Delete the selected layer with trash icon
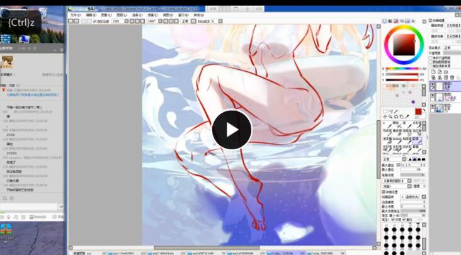Image resolution: width=461 pixels, height=255 pixels. coord(452,77)
